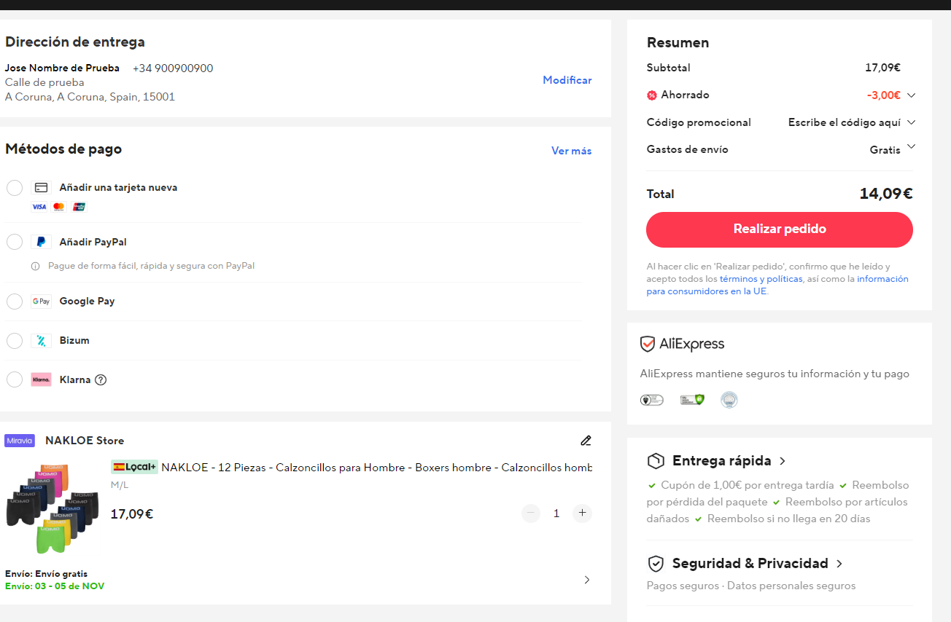Click the PayPal logo icon

point(41,242)
